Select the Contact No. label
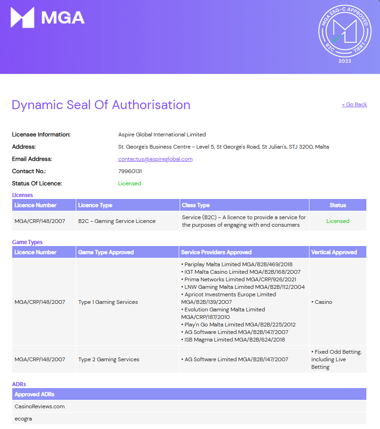This screenshot has width=380, height=429. click(29, 171)
